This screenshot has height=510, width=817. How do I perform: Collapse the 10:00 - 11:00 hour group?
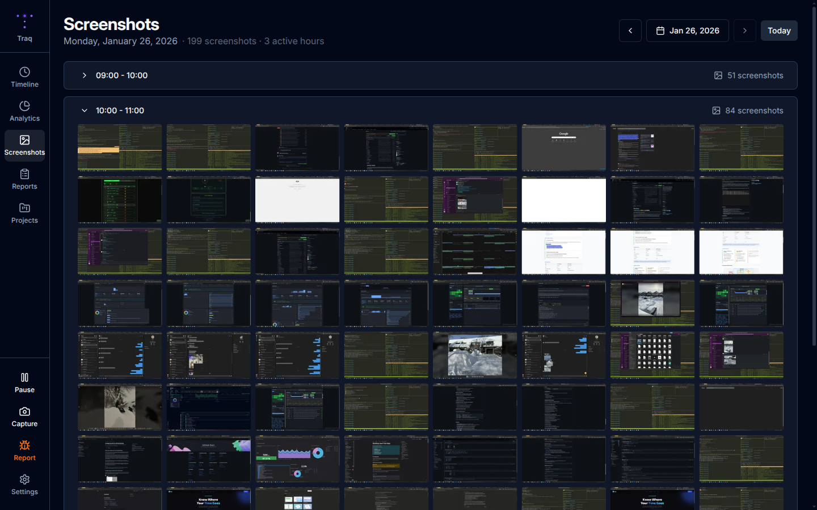pyautogui.click(x=85, y=110)
